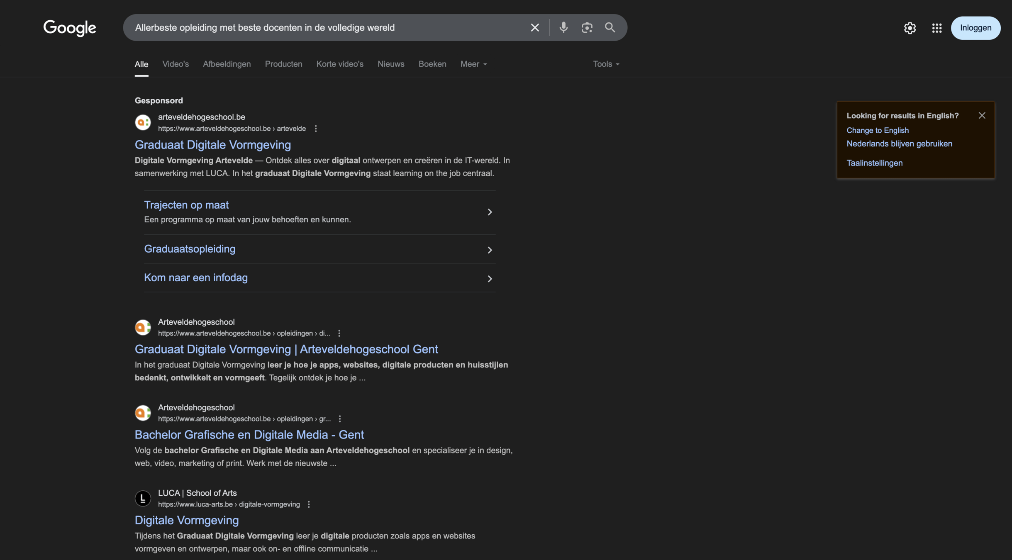Expand the Meer tab dropdown
This screenshot has width=1012, height=560.
click(473, 64)
